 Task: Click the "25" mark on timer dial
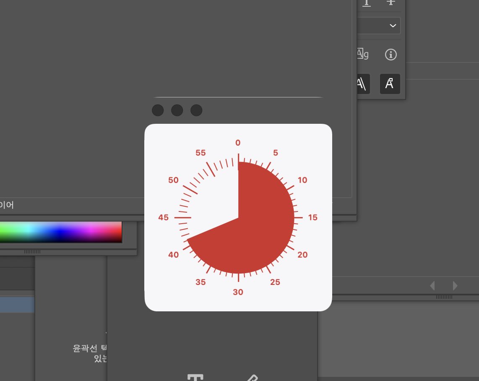pos(275,282)
